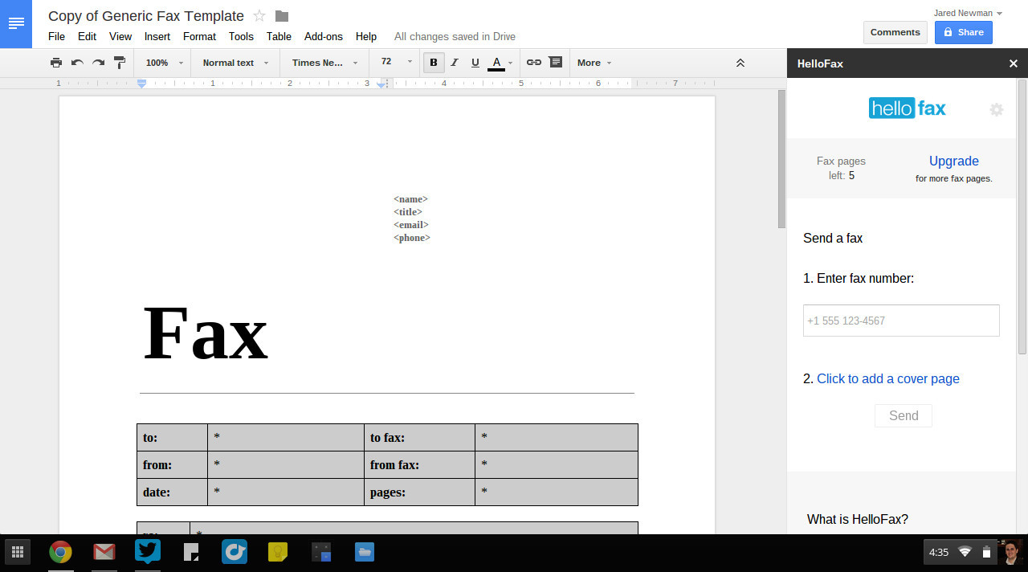Click to add a cover page link
This screenshot has height=572, width=1028.
(x=887, y=378)
